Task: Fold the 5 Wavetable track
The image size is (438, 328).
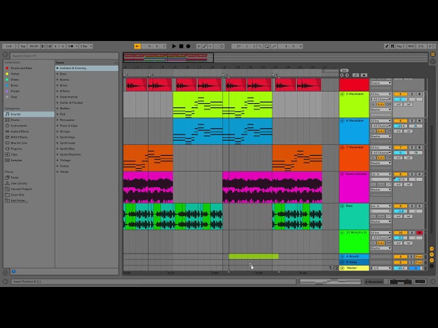Action: point(342,94)
